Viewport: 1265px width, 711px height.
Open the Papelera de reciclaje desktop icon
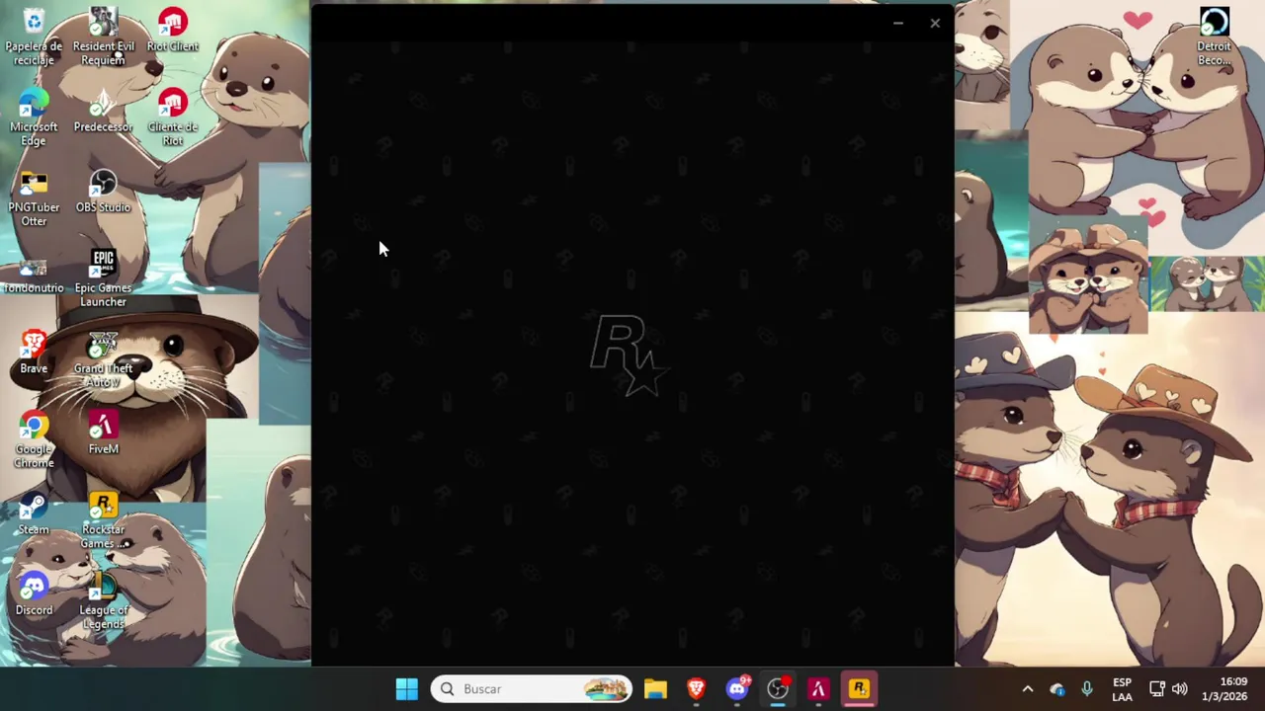tap(34, 37)
